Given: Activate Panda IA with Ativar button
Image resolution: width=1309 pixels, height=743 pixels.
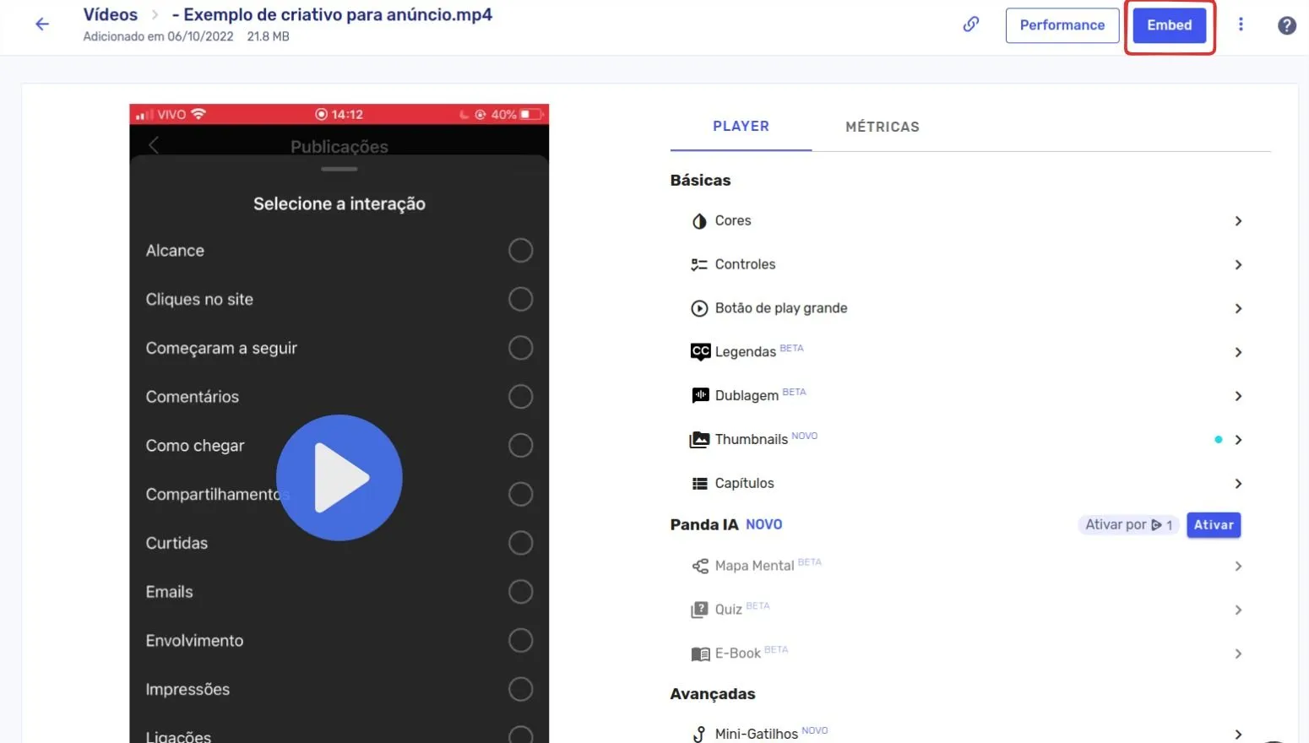Looking at the screenshot, I should 1214,525.
